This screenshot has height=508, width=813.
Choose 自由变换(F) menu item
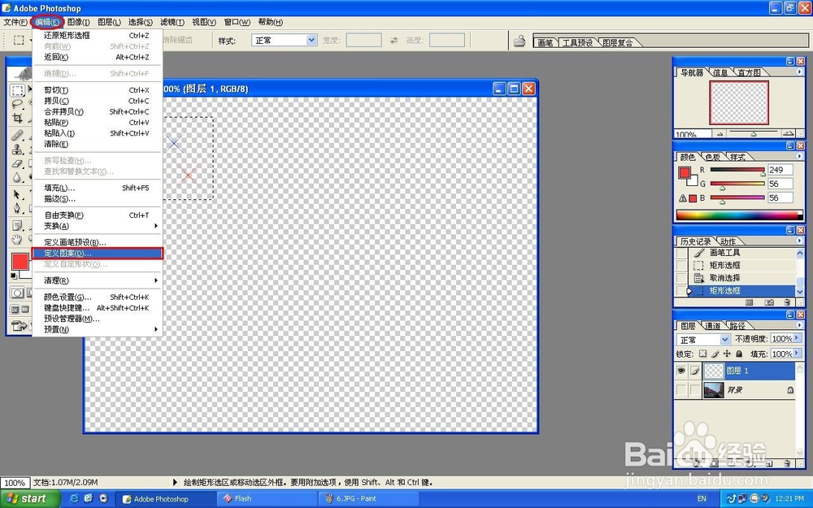click(98, 215)
